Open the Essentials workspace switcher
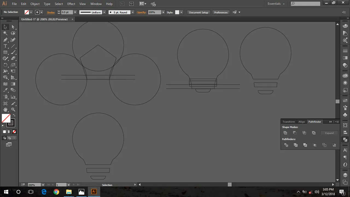The image size is (350, 197). point(276,4)
